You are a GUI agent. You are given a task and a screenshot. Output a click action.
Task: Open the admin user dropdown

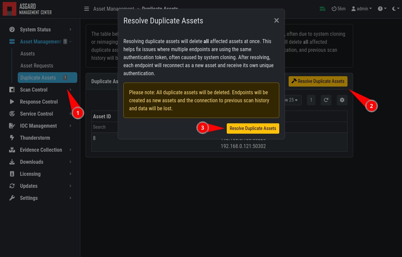pyautogui.click(x=361, y=9)
